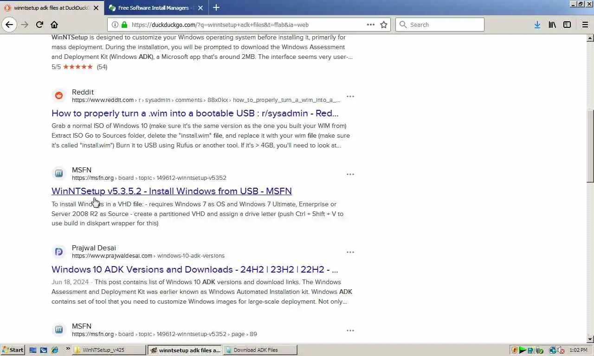Click the MSFN favicon for page 89 result

[59, 330]
